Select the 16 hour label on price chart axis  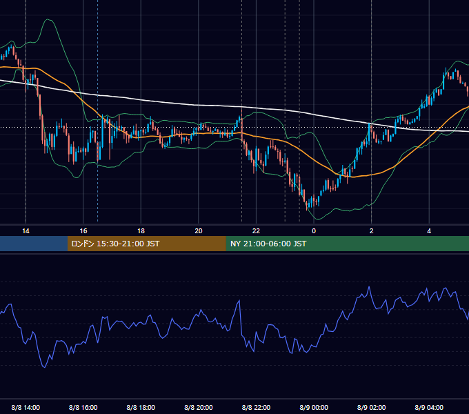[83, 231]
